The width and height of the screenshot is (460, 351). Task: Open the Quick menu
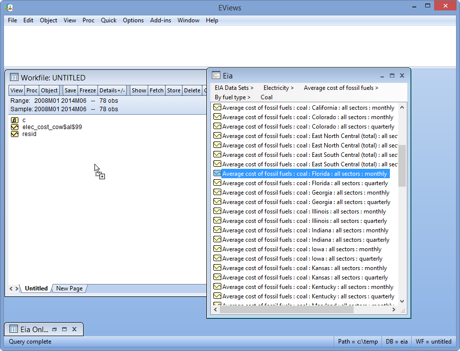tap(108, 20)
